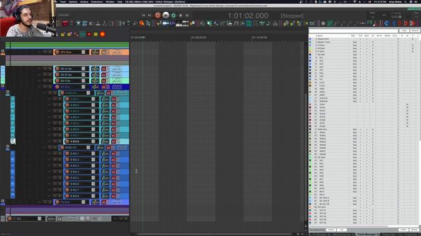
Task: Toggle record arm on the B BG VC folder
Action: (62, 147)
